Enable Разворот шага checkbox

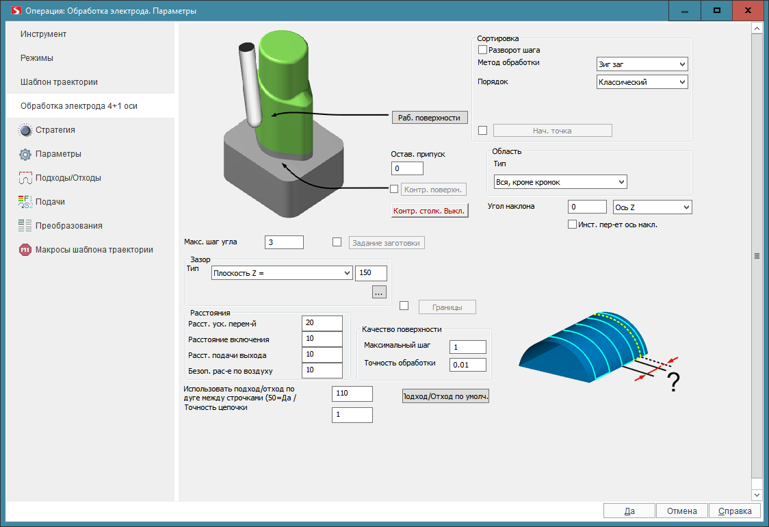[x=482, y=50]
